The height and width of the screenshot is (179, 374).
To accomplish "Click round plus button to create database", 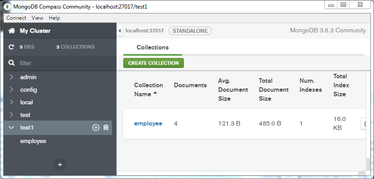I will (60, 165).
